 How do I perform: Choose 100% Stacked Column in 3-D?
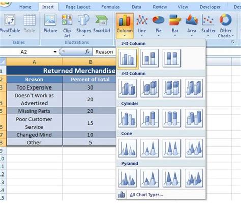172,88
